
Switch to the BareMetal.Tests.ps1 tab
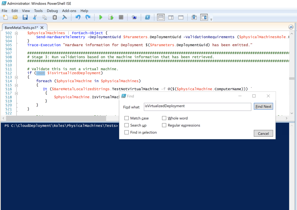[x=21, y=28]
